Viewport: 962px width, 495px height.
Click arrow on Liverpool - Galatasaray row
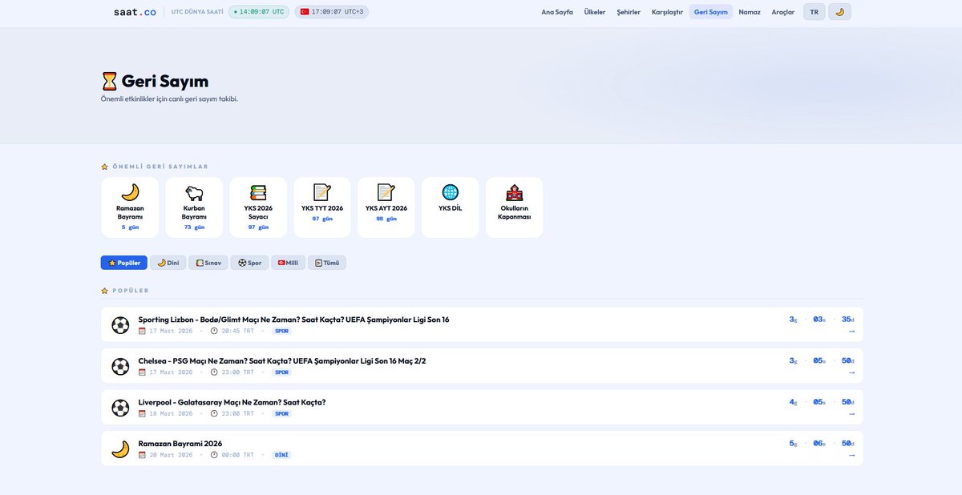(851, 414)
